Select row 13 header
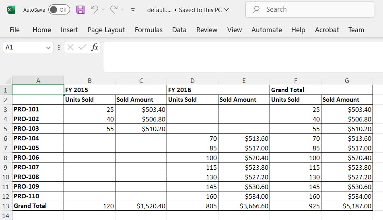The height and width of the screenshot is (220, 383). pos(6,206)
